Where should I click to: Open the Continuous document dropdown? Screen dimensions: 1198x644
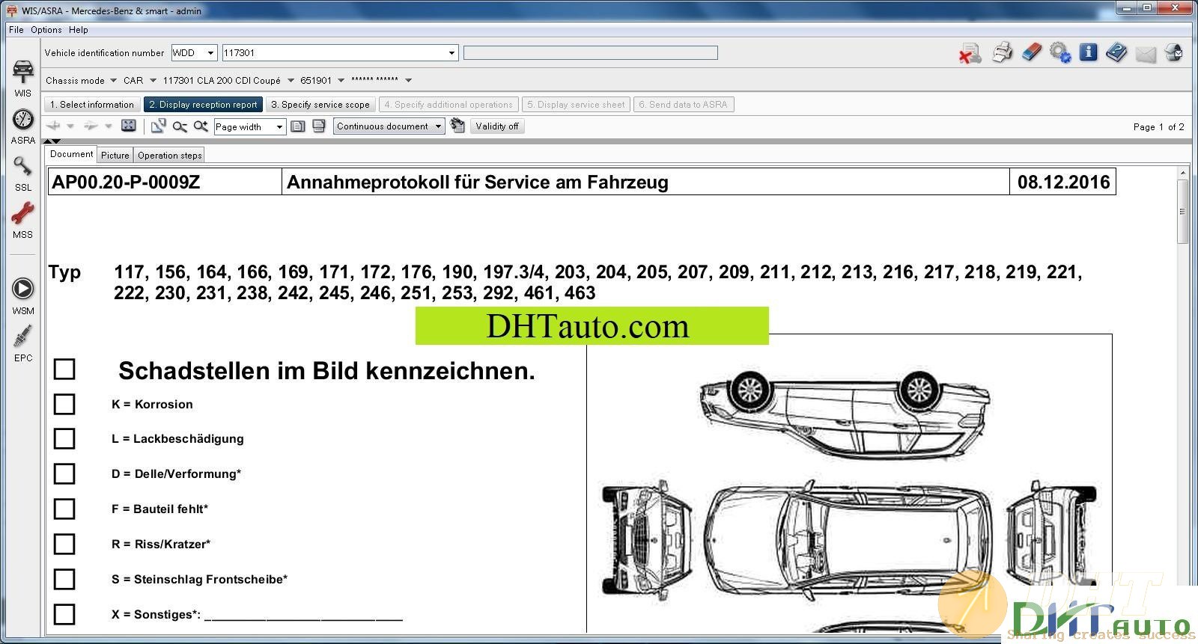(438, 126)
